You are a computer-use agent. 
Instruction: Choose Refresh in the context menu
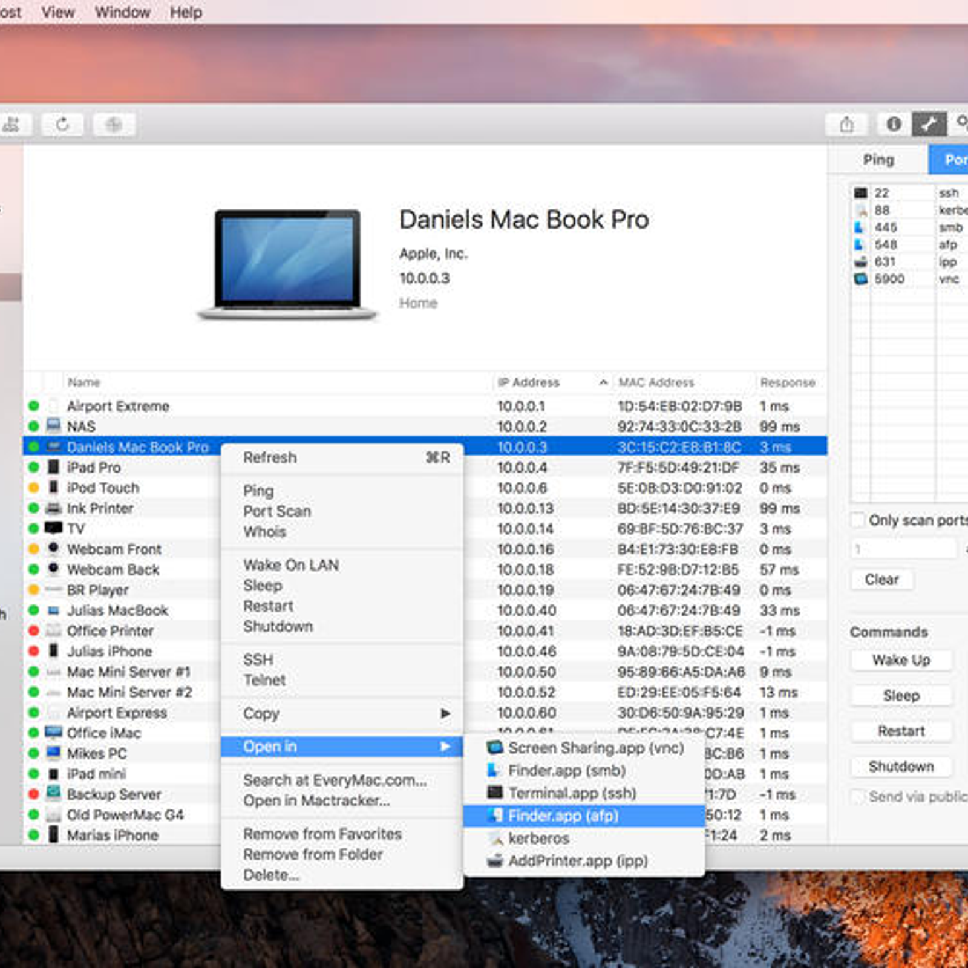(342, 457)
